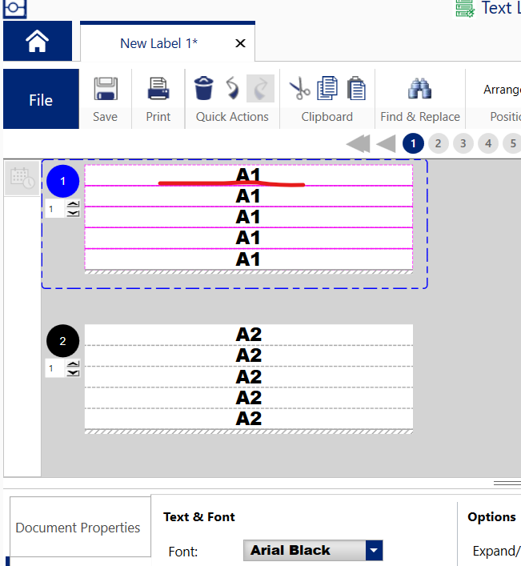The image size is (521, 566).
Task: Decrease the copies count for label 1
Action: tap(74, 213)
